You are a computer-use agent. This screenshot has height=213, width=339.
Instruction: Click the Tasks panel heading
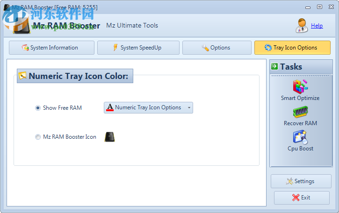click(x=291, y=66)
